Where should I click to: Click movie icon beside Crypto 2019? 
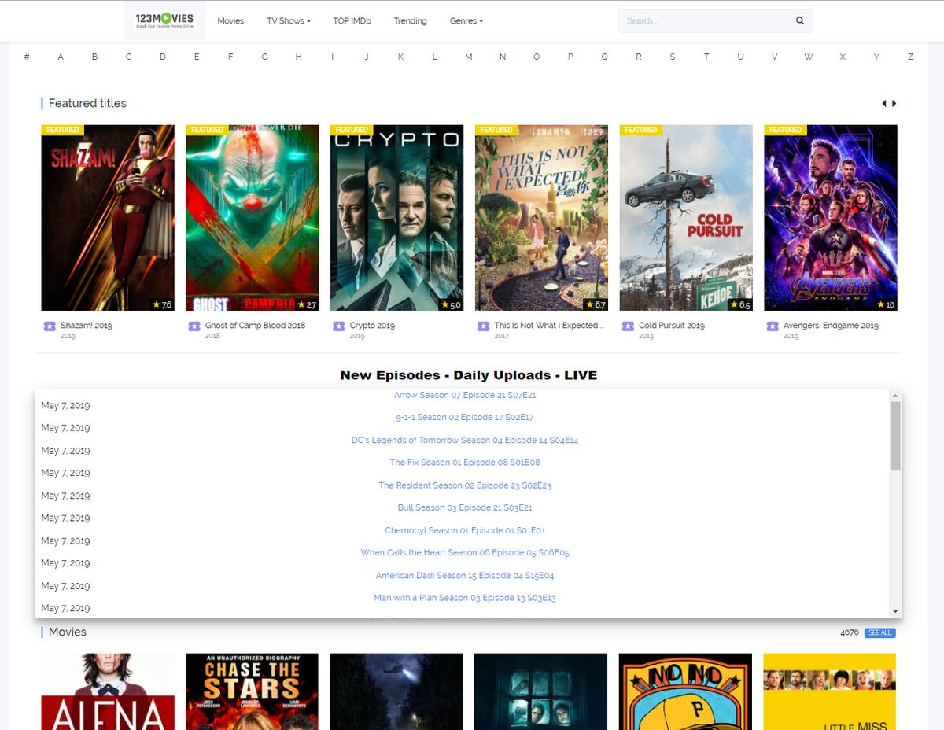click(x=339, y=326)
